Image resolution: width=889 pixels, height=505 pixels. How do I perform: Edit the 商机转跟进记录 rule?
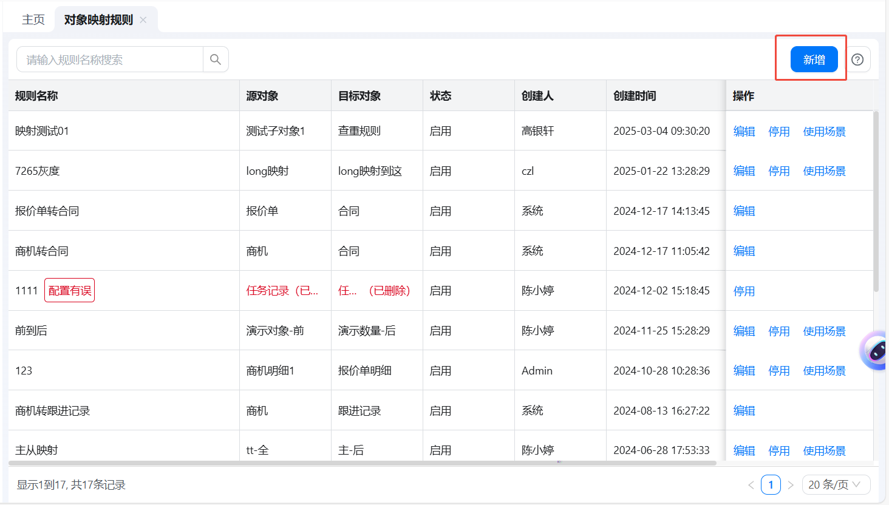click(x=744, y=411)
